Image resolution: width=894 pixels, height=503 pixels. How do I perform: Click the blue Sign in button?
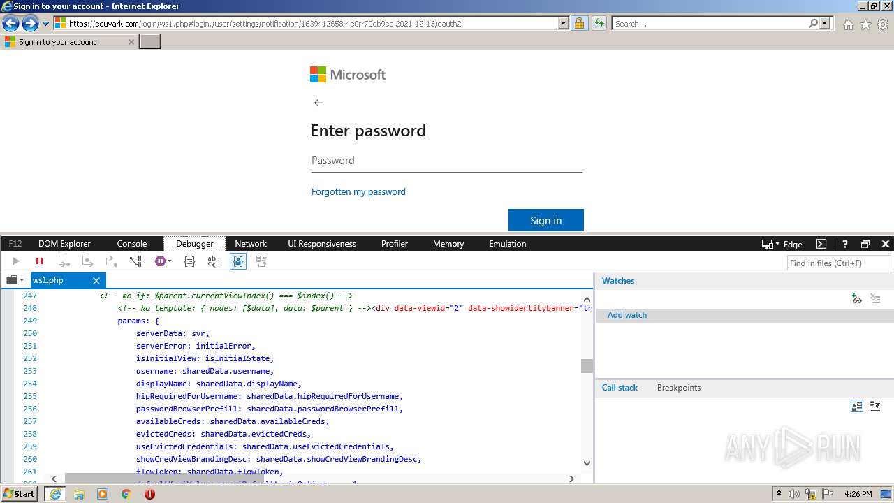(546, 220)
